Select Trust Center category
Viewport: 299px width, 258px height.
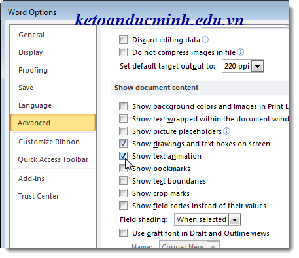click(39, 196)
